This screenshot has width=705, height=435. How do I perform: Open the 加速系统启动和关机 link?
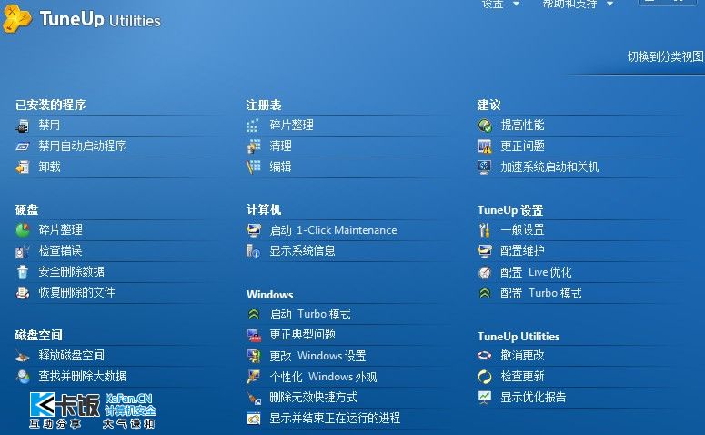pos(549,167)
